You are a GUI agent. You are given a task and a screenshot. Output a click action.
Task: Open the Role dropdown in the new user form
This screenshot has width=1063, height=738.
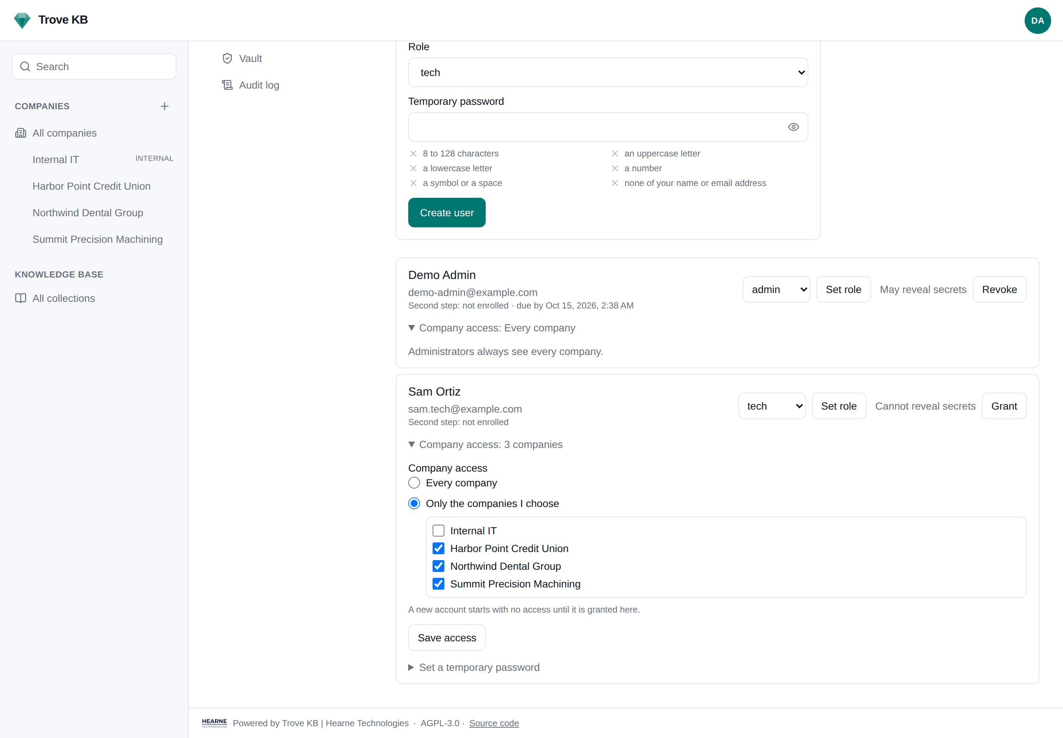coord(608,73)
